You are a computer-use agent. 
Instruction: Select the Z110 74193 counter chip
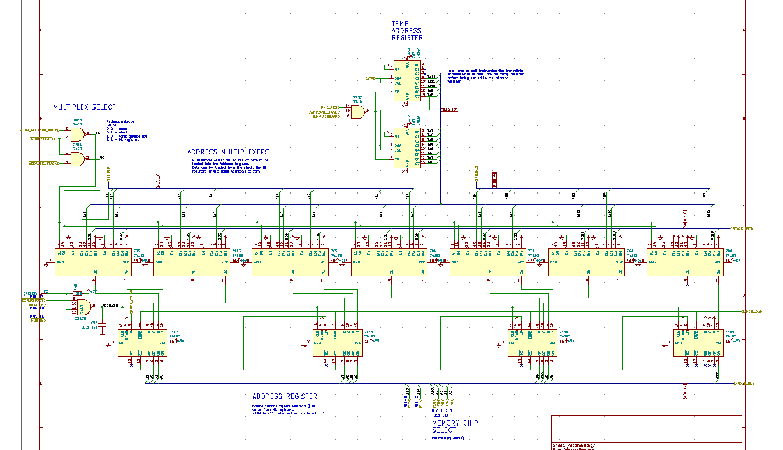pos(533,343)
